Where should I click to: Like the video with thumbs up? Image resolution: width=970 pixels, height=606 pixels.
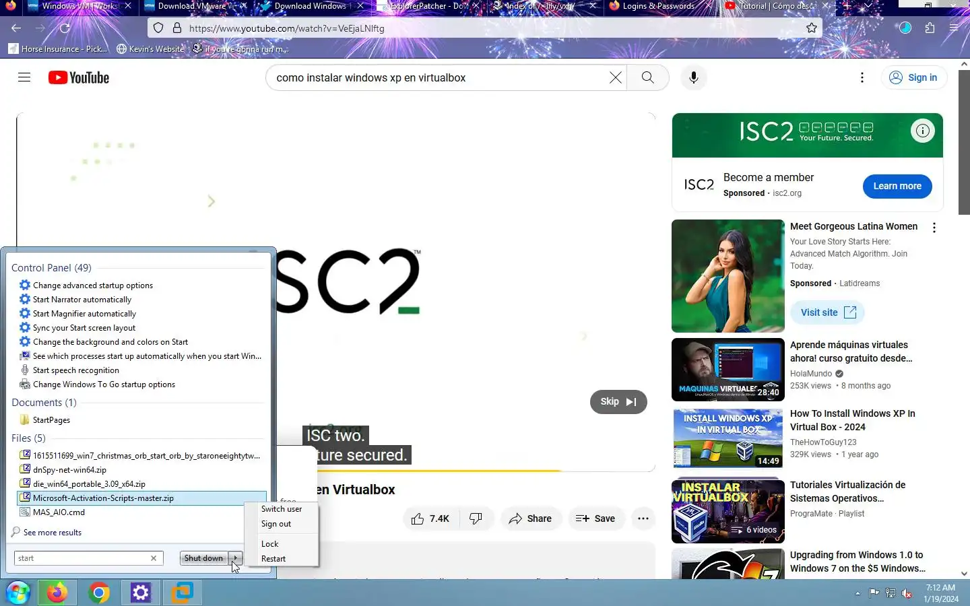(x=430, y=518)
